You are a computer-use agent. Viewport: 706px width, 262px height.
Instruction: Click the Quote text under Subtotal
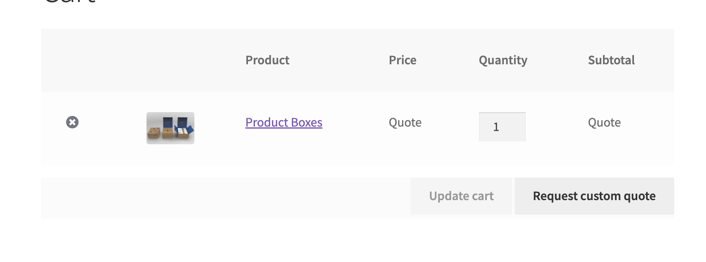[x=604, y=123]
